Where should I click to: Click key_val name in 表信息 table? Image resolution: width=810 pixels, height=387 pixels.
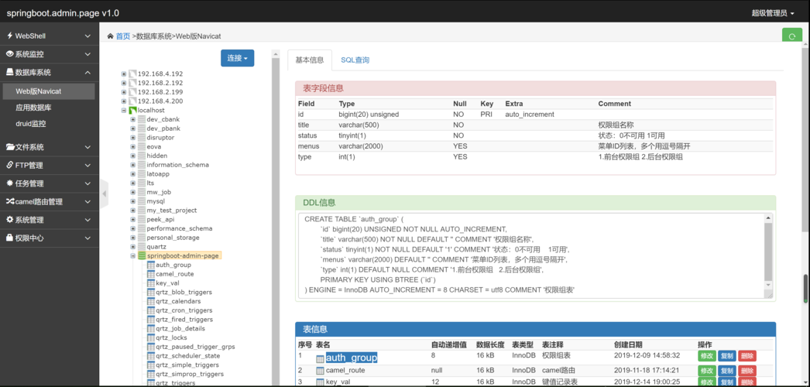point(338,382)
